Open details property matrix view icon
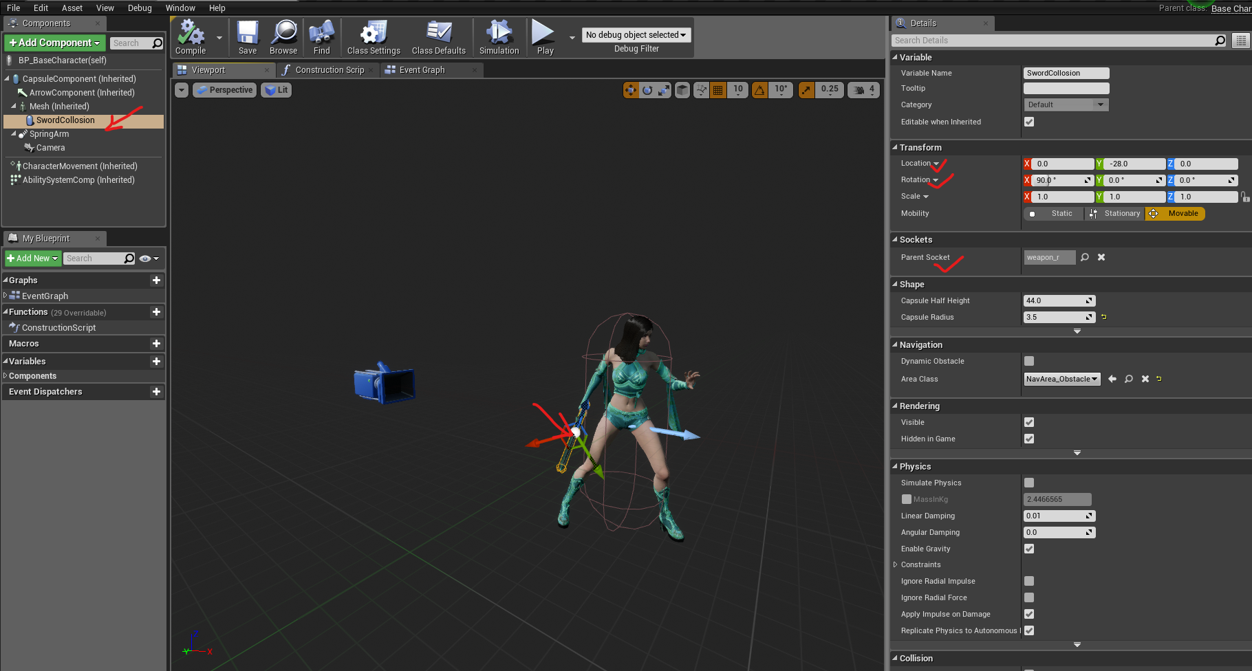Screen dimensions: 1252x671 pyautogui.click(x=1241, y=41)
